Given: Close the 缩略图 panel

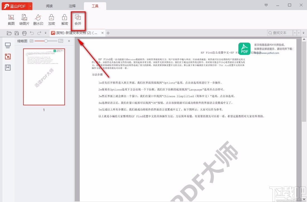Looking at the screenshot, I should tap(69, 41).
